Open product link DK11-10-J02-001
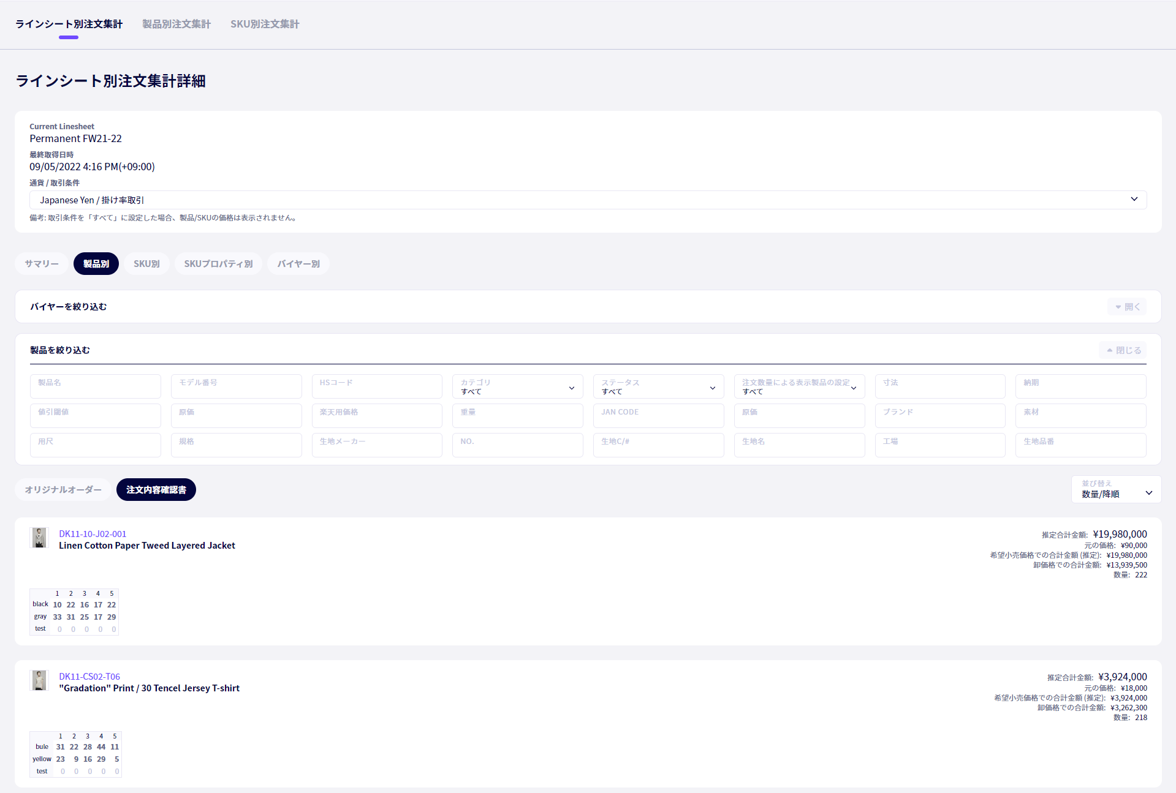This screenshot has width=1176, height=793. 93,534
